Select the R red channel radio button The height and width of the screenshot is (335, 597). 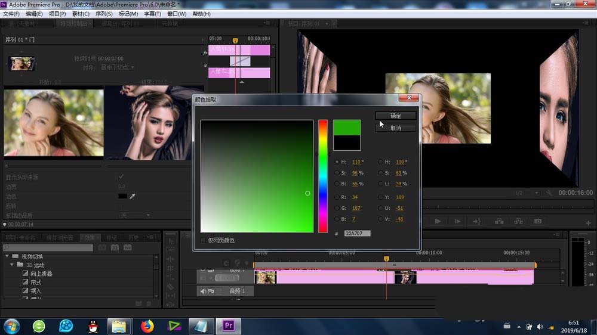click(x=337, y=197)
